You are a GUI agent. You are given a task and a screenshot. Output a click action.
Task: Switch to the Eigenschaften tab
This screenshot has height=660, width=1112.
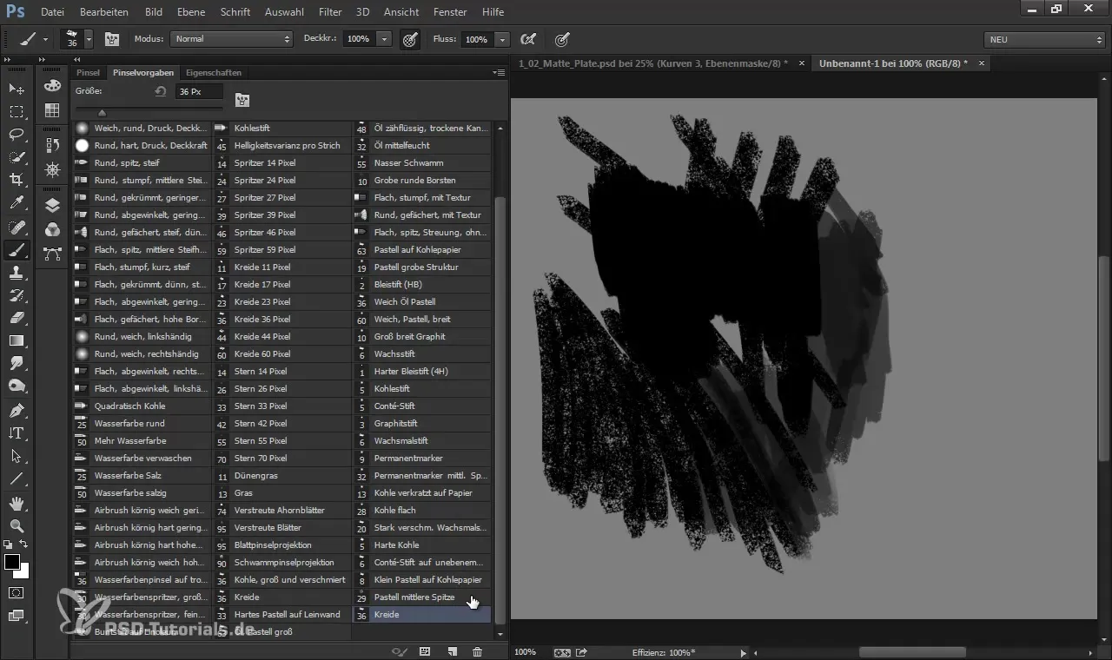(x=213, y=72)
